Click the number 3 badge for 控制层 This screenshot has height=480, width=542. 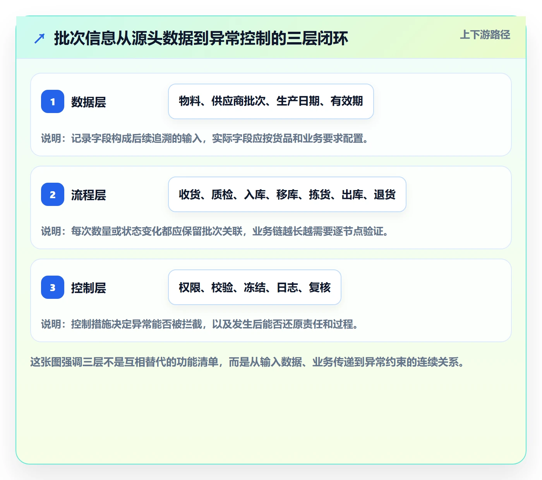(x=53, y=287)
